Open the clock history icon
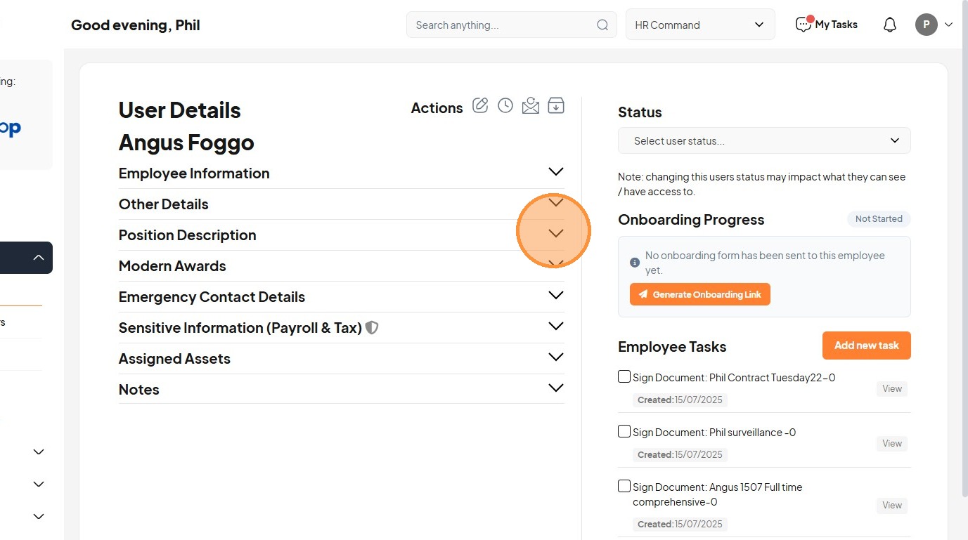 [x=505, y=106]
